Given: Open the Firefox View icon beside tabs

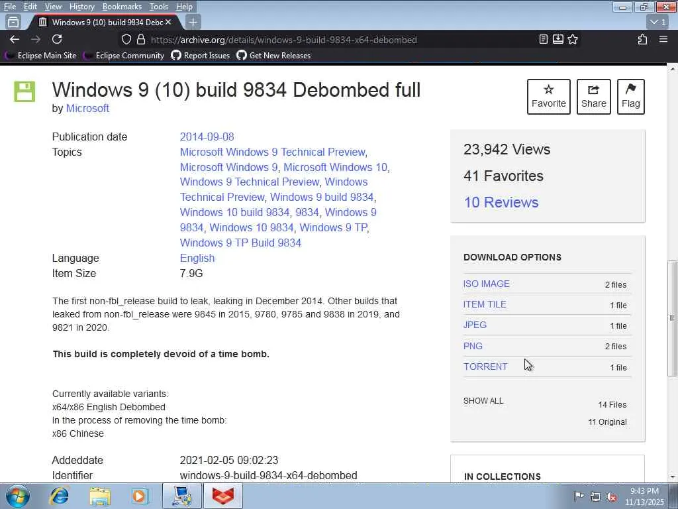Looking at the screenshot, I should click(13, 22).
